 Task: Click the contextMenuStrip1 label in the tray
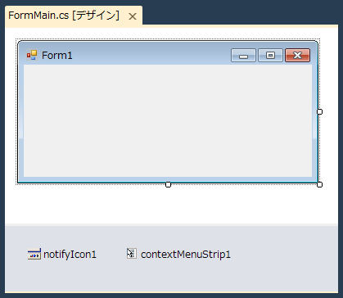coord(186,255)
